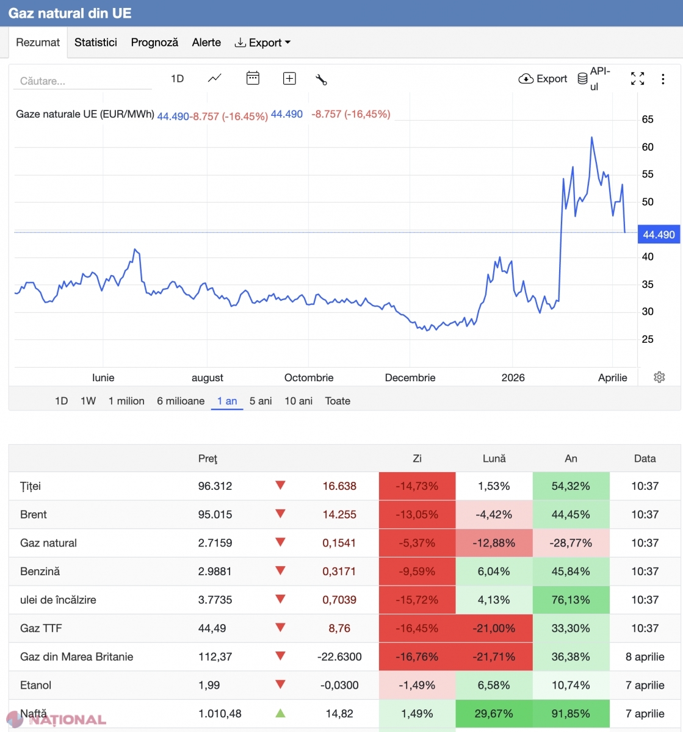
Task: Open the three-dot chart options menu
Action: tap(663, 79)
